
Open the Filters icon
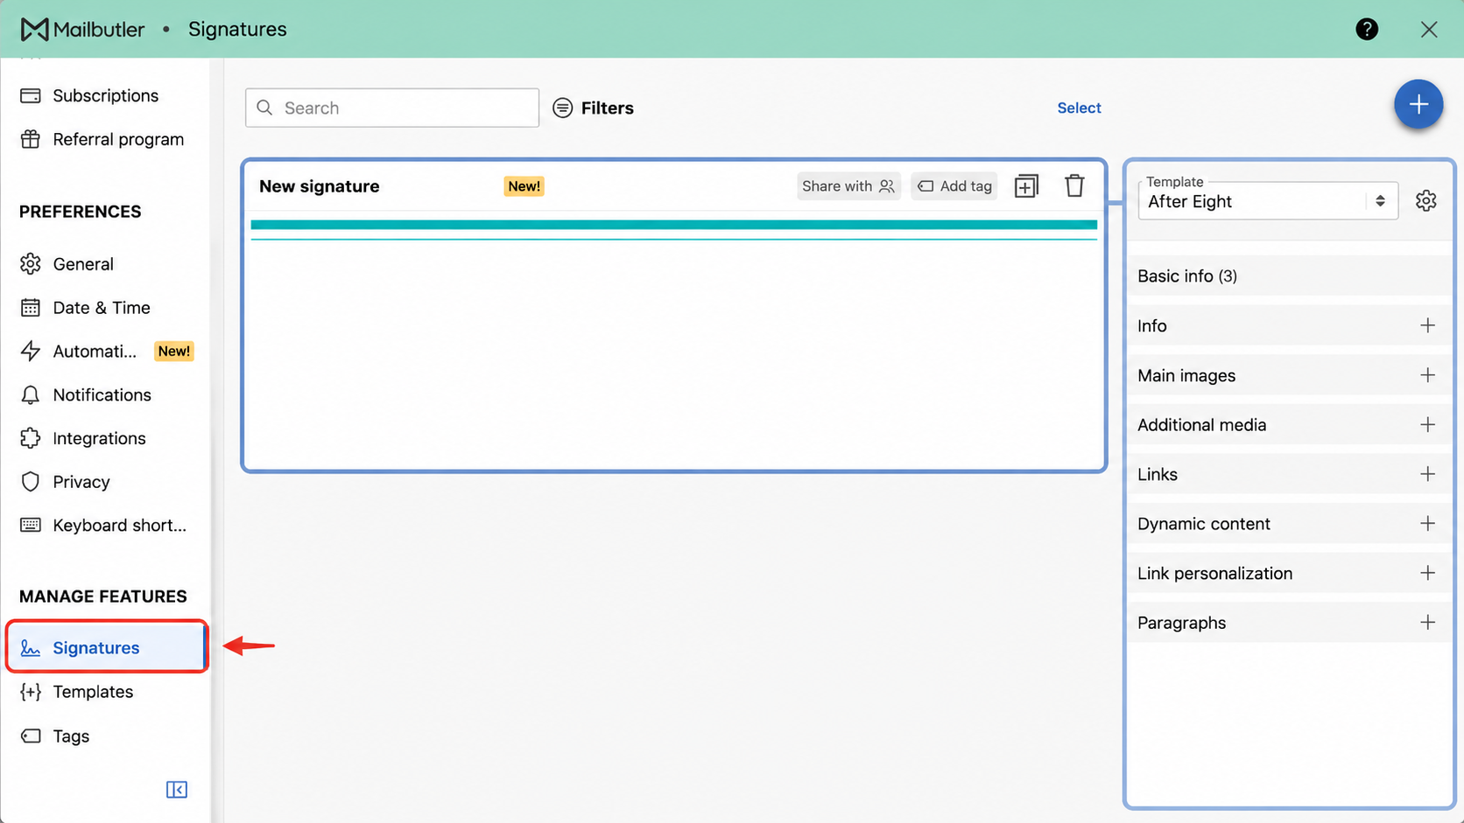563,108
